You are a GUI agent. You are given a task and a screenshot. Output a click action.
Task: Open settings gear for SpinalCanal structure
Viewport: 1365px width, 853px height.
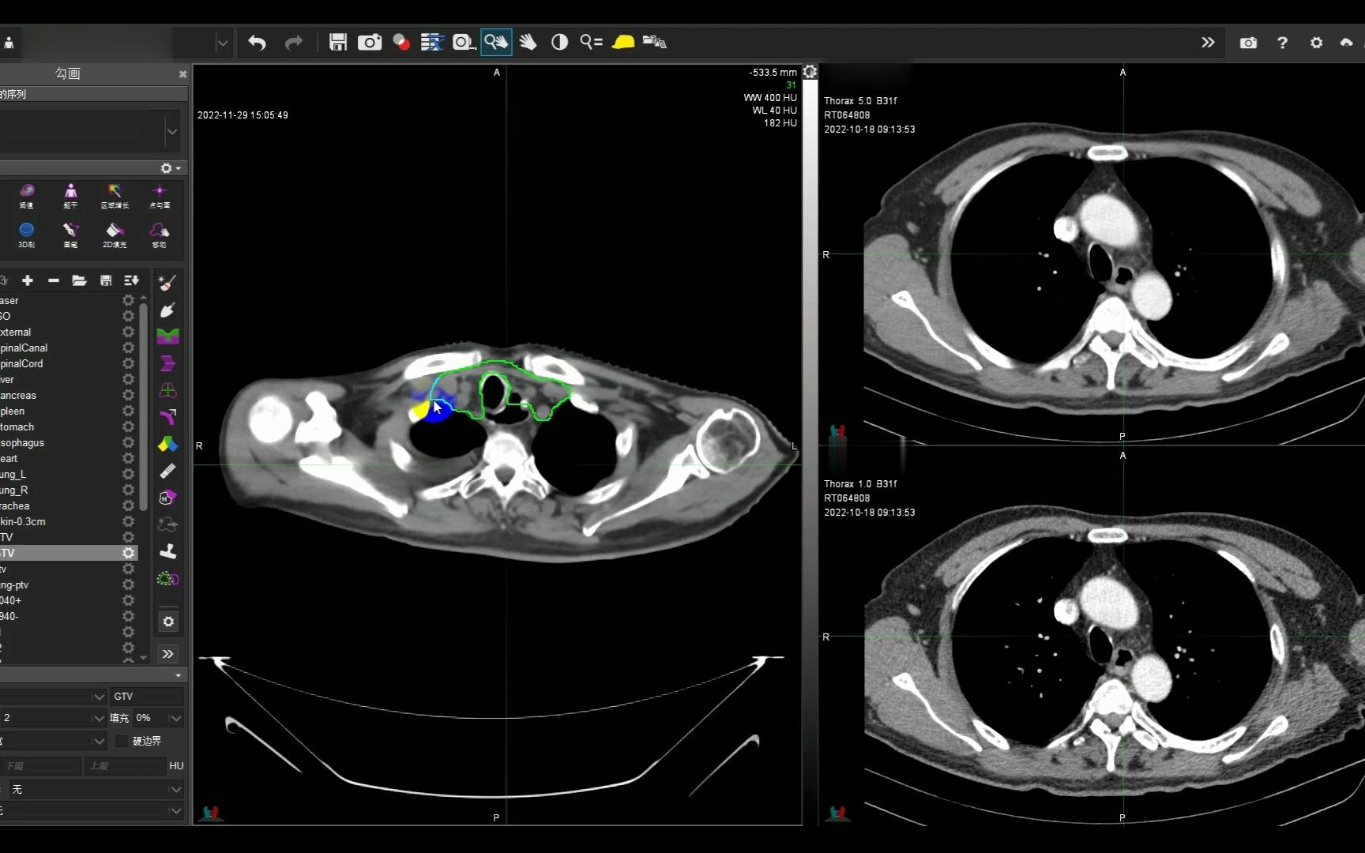[128, 348]
